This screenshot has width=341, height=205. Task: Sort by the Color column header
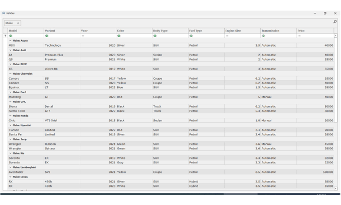click(134, 31)
